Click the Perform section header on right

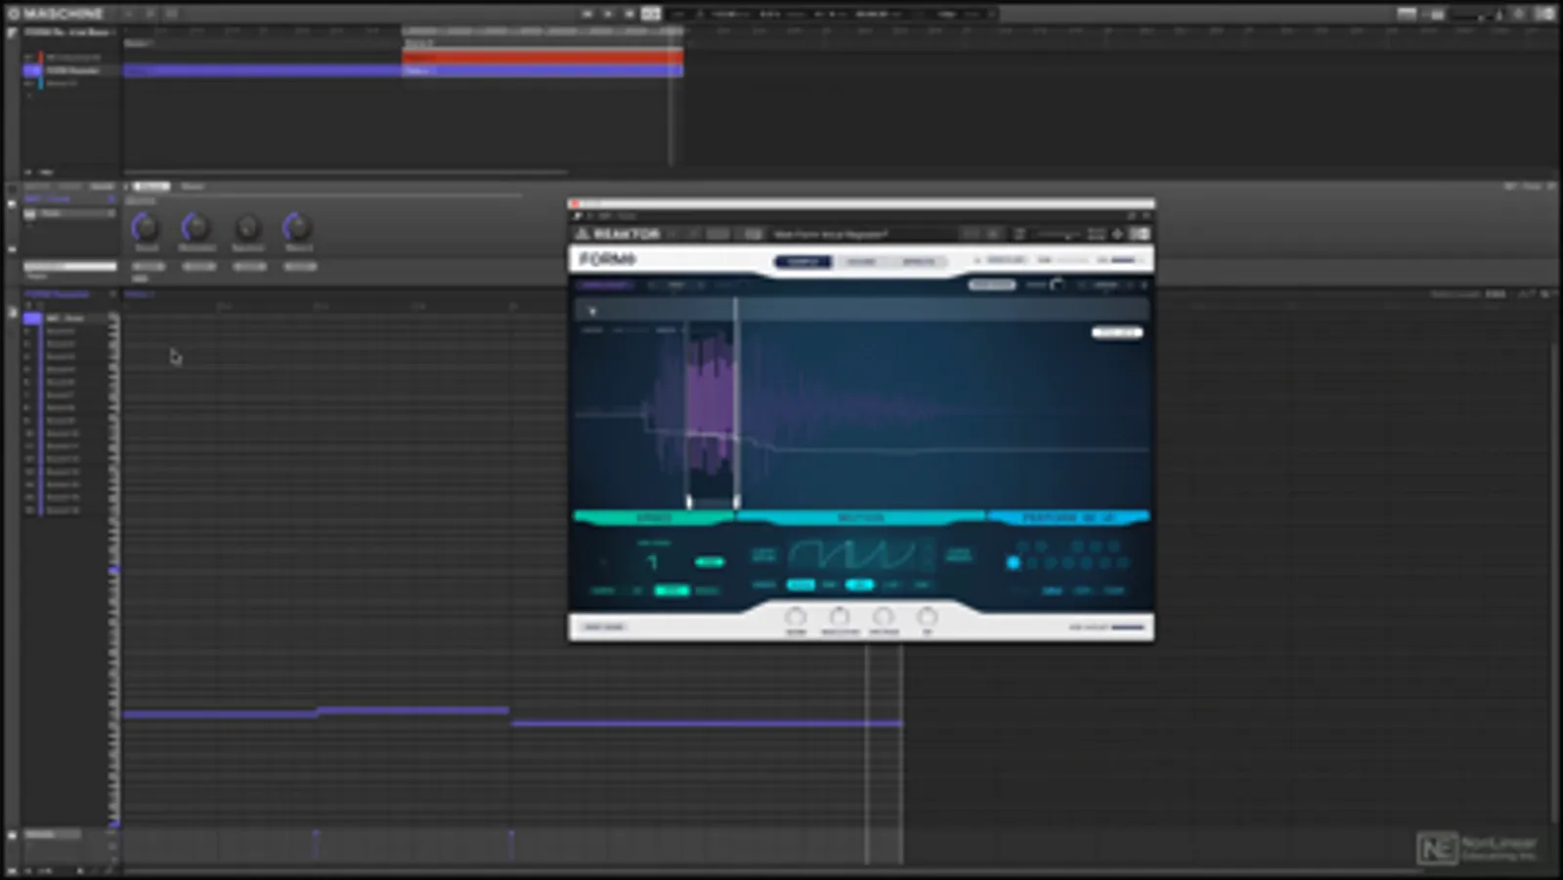coord(1068,517)
